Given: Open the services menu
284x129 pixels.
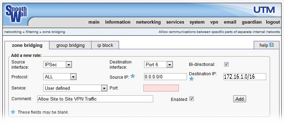Looking at the screenshot, I should 175,22.
